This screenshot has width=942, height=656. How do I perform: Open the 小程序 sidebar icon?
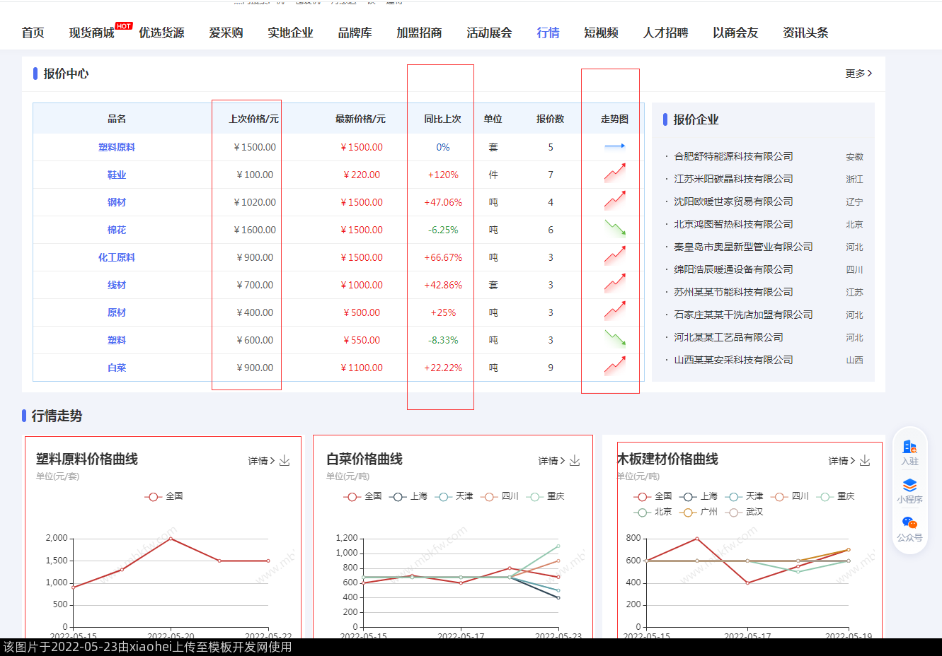909,491
